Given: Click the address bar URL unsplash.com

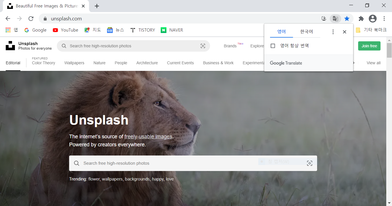Looking at the screenshot, I should [66, 19].
